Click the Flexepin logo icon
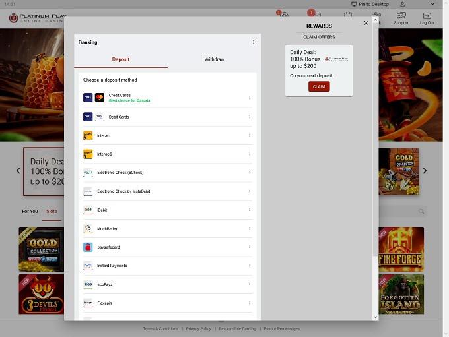This screenshot has width=449, height=337. click(x=88, y=303)
